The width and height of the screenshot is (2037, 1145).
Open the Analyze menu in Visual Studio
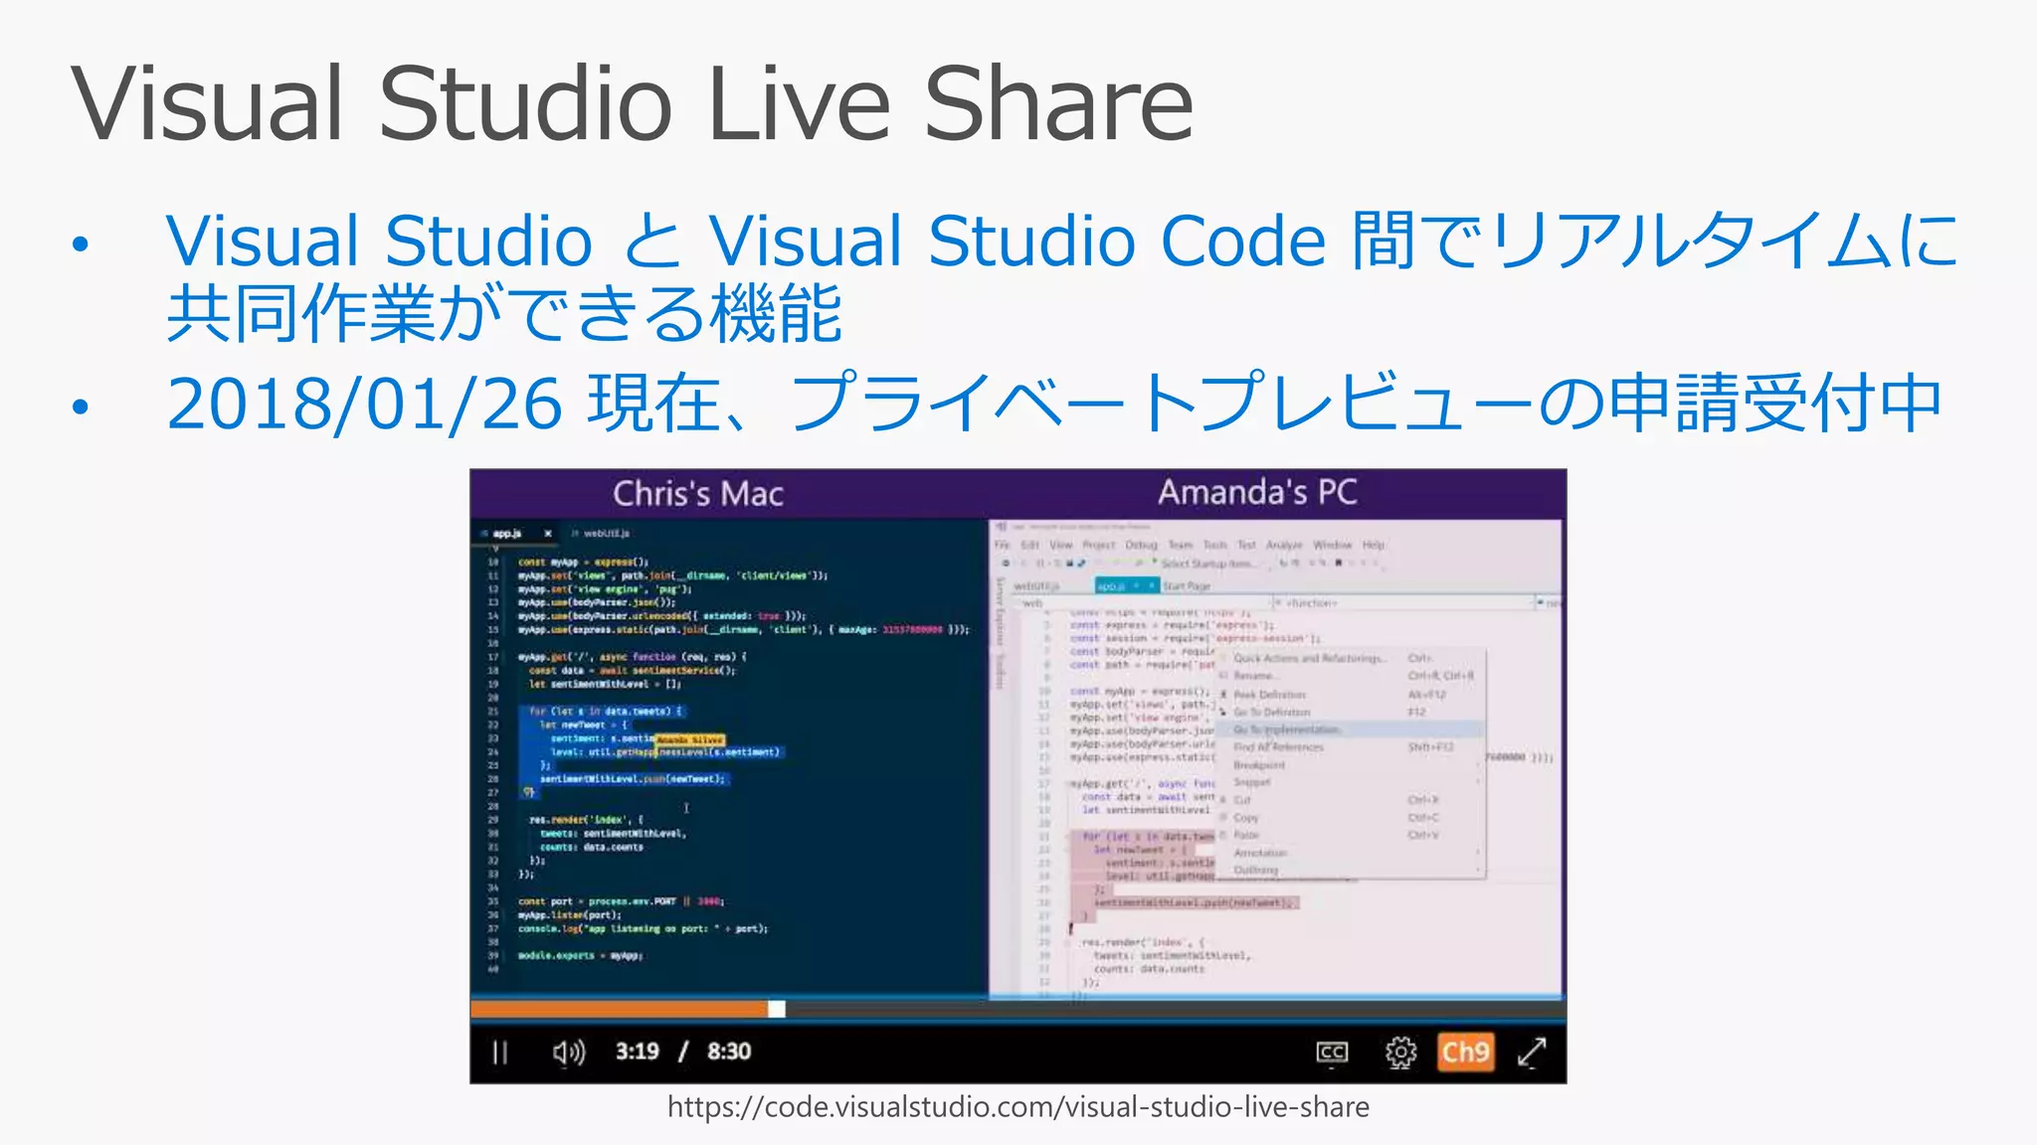1284,545
